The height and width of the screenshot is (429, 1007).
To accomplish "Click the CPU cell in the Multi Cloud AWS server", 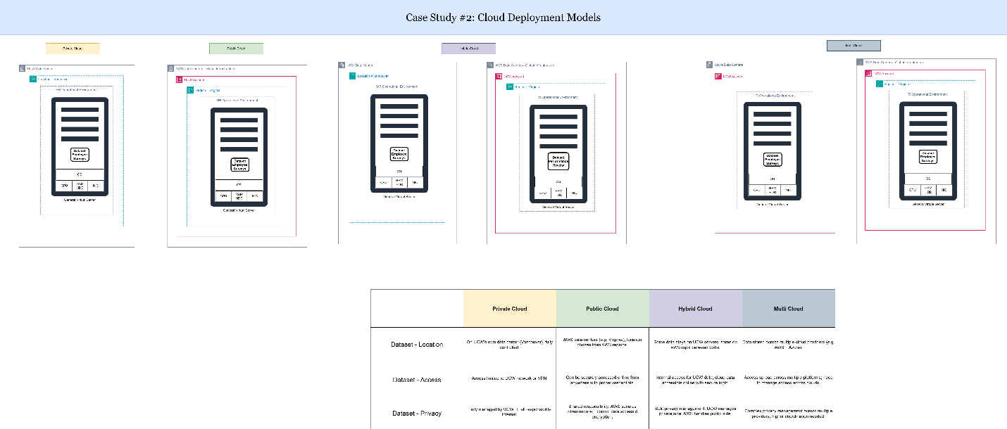I will click(912, 190).
